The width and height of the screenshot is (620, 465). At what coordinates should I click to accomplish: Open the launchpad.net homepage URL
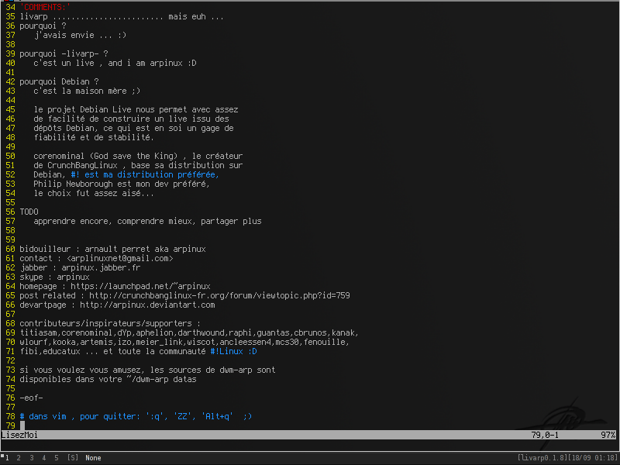coord(140,286)
